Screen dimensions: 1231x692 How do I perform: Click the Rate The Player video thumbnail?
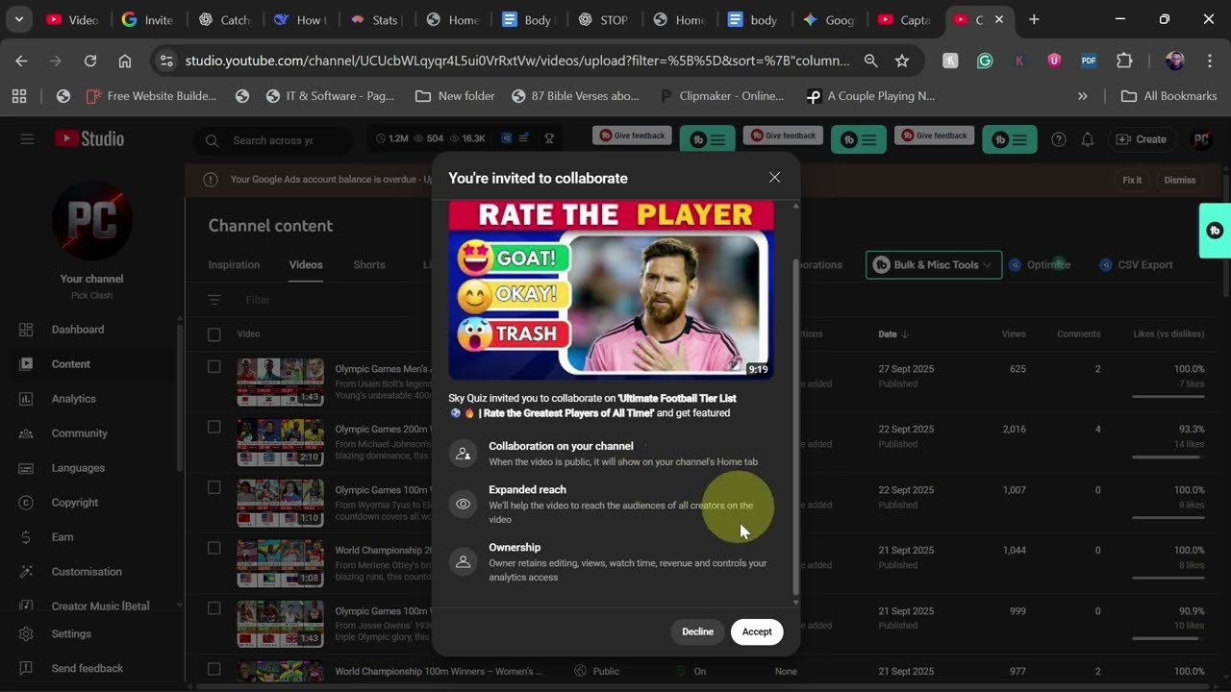coord(611,289)
